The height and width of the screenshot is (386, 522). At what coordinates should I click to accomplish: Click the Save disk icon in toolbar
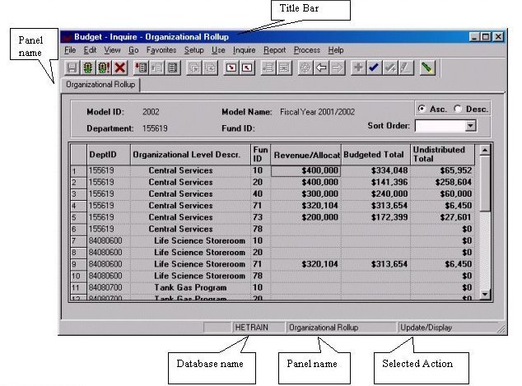pyautogui.click(x=72, y=67)
